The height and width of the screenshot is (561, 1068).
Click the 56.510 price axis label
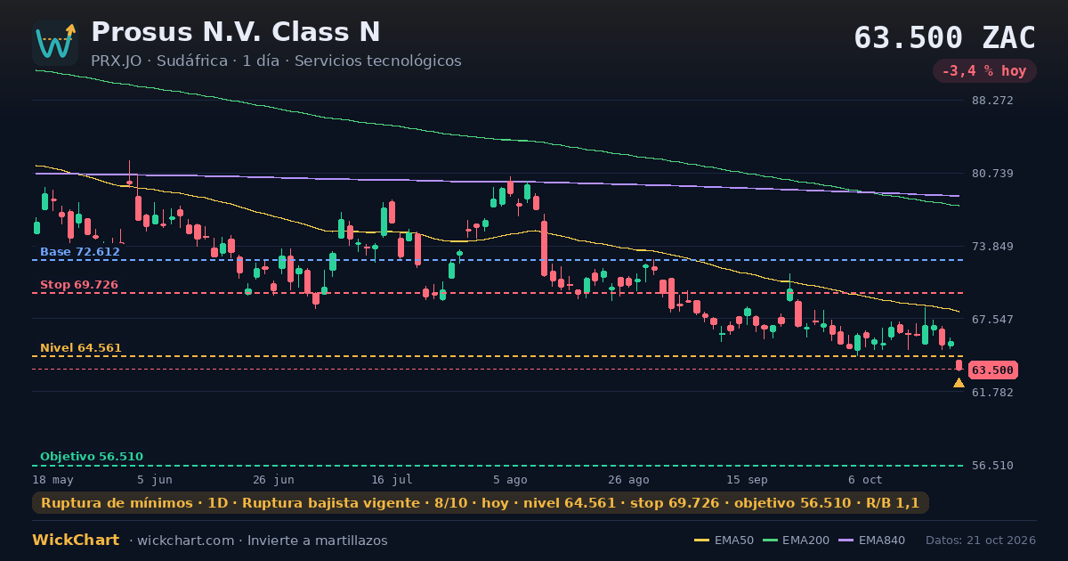click(992, 466)
